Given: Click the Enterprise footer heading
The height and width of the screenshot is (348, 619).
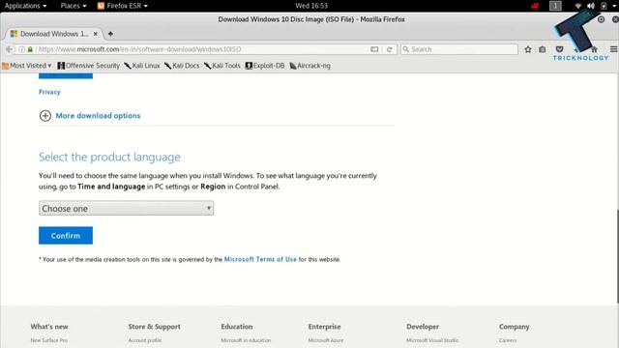Looking at the screenshot, I should pyautogui.click(x=325, y=327).
